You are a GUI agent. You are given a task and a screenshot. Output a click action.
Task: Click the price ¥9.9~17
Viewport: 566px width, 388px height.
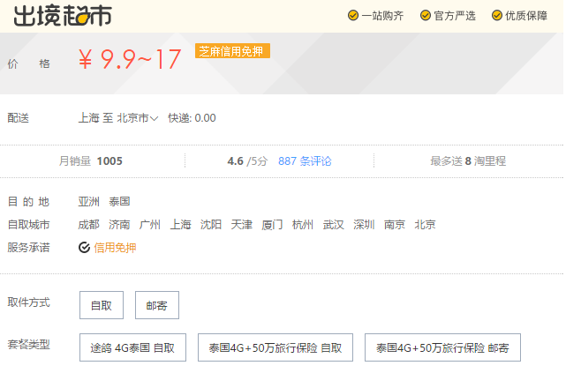coord(130,59)
